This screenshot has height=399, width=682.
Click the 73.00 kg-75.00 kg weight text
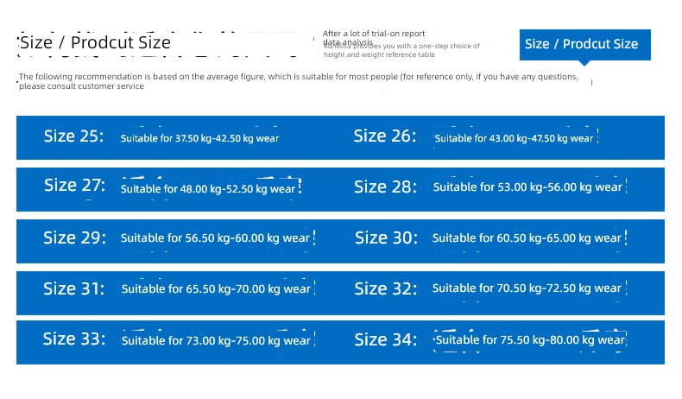(216, 340)
